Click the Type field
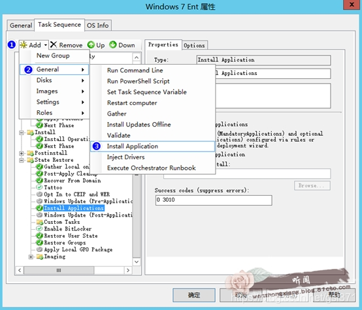Viewport: 362px width, 310px height. [x=263, y=60]
